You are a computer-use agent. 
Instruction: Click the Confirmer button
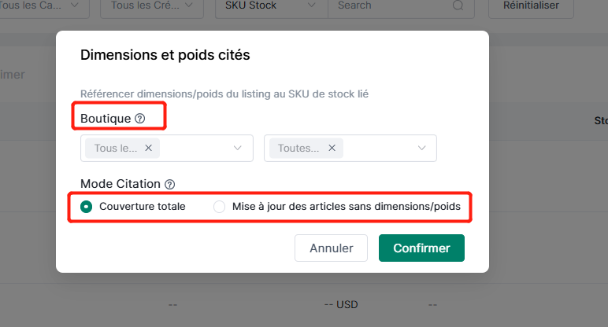click(421, 248)
